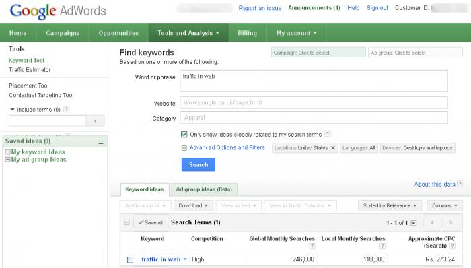Viewport: 471px width, 268px height.
Task: Collapse My ad group ideas tree
Action: pyautogui.click(x=8, y=160)
